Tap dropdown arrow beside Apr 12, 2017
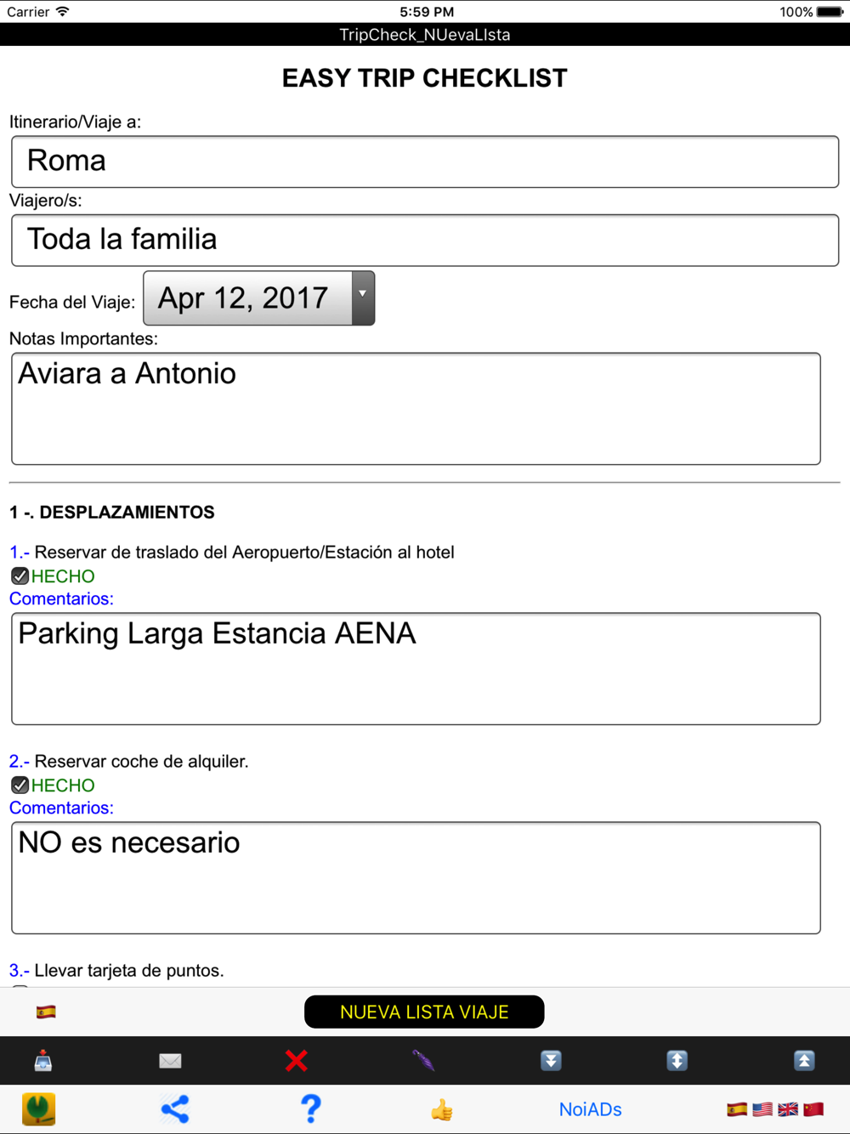The height and width of the screenshot is (1134, 850). pos(363,298)
